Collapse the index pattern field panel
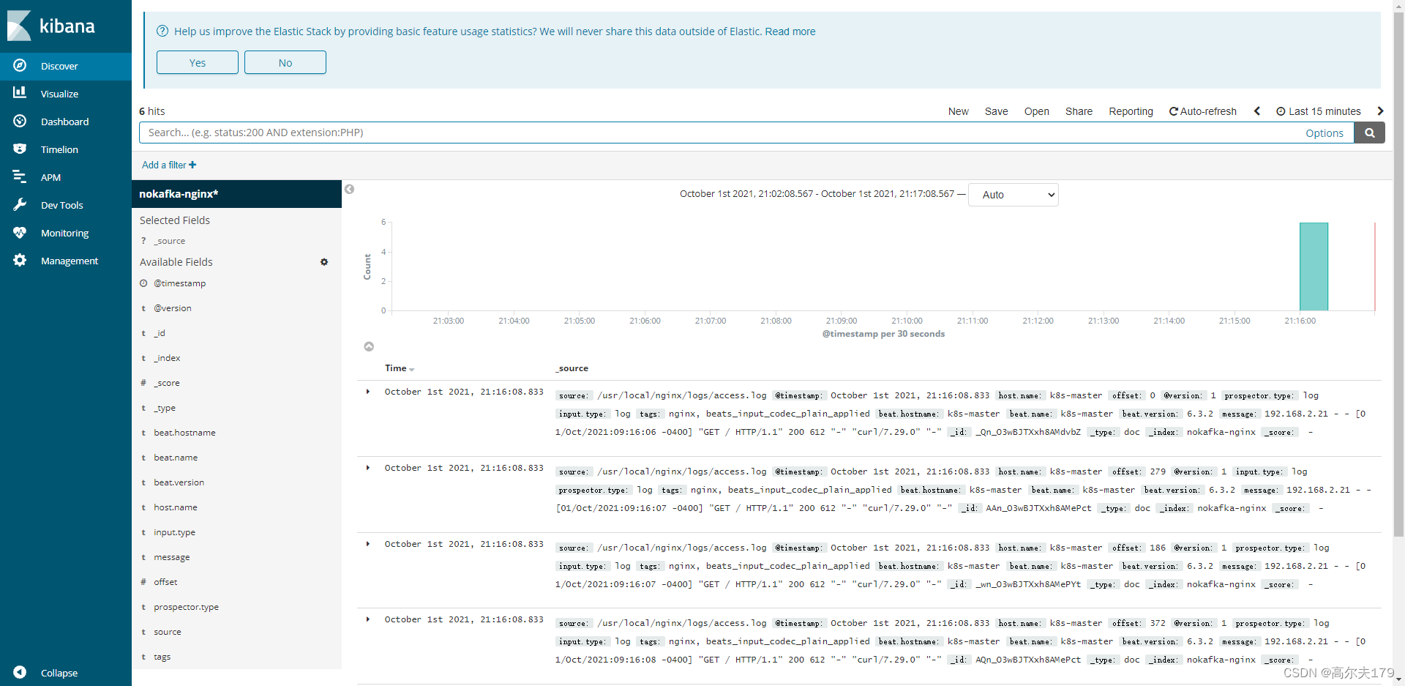 (349, 189)
